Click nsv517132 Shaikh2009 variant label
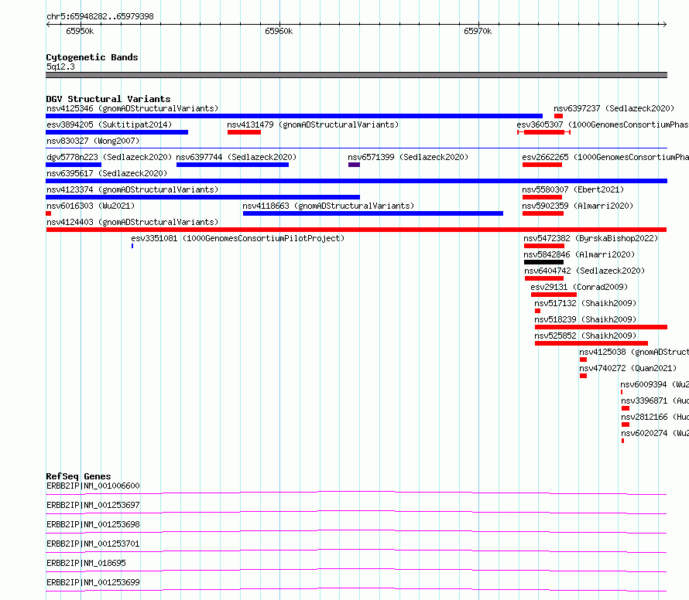The image size is (689, 600). click(x=585, y=303)
